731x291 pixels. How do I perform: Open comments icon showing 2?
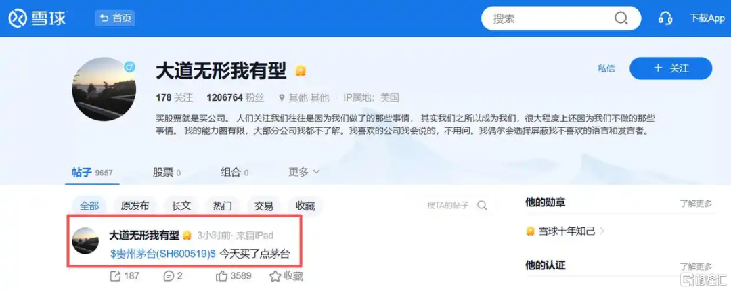169,276
